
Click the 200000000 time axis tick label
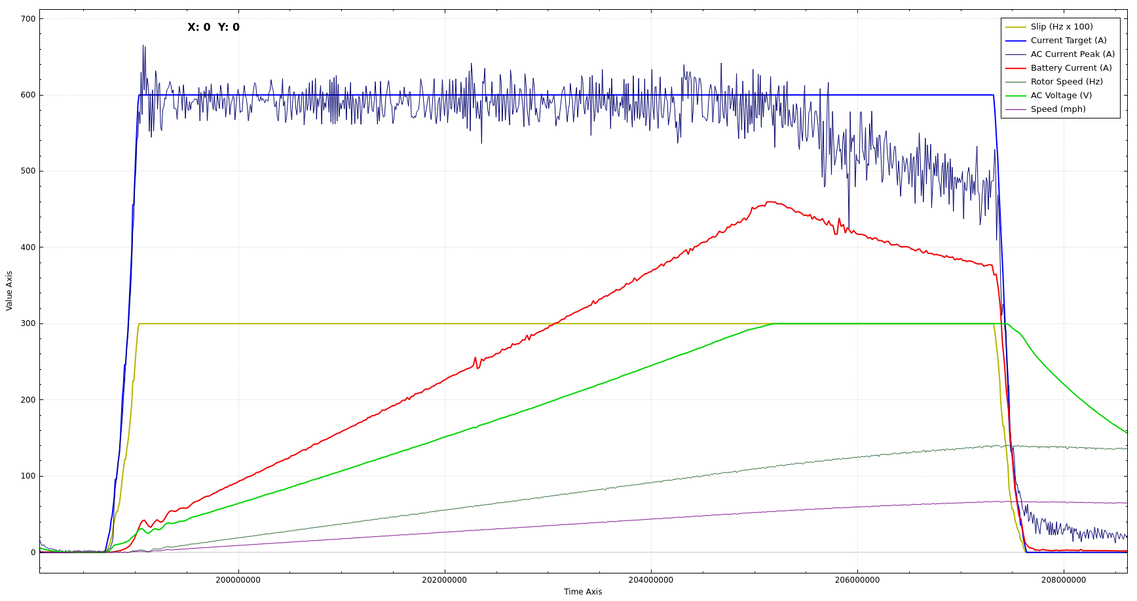[x=238, y=580]
